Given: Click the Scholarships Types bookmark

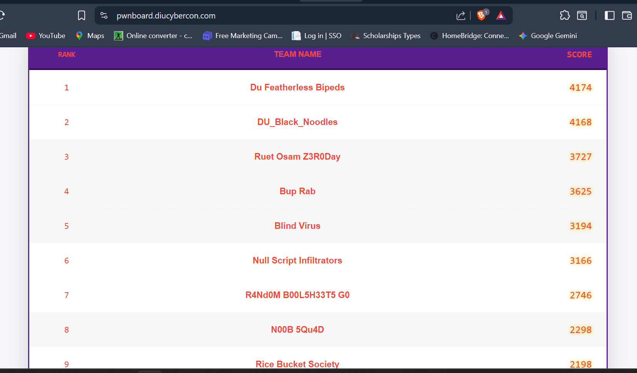Looking at the screenshot, I should click(x=386, y=36).
